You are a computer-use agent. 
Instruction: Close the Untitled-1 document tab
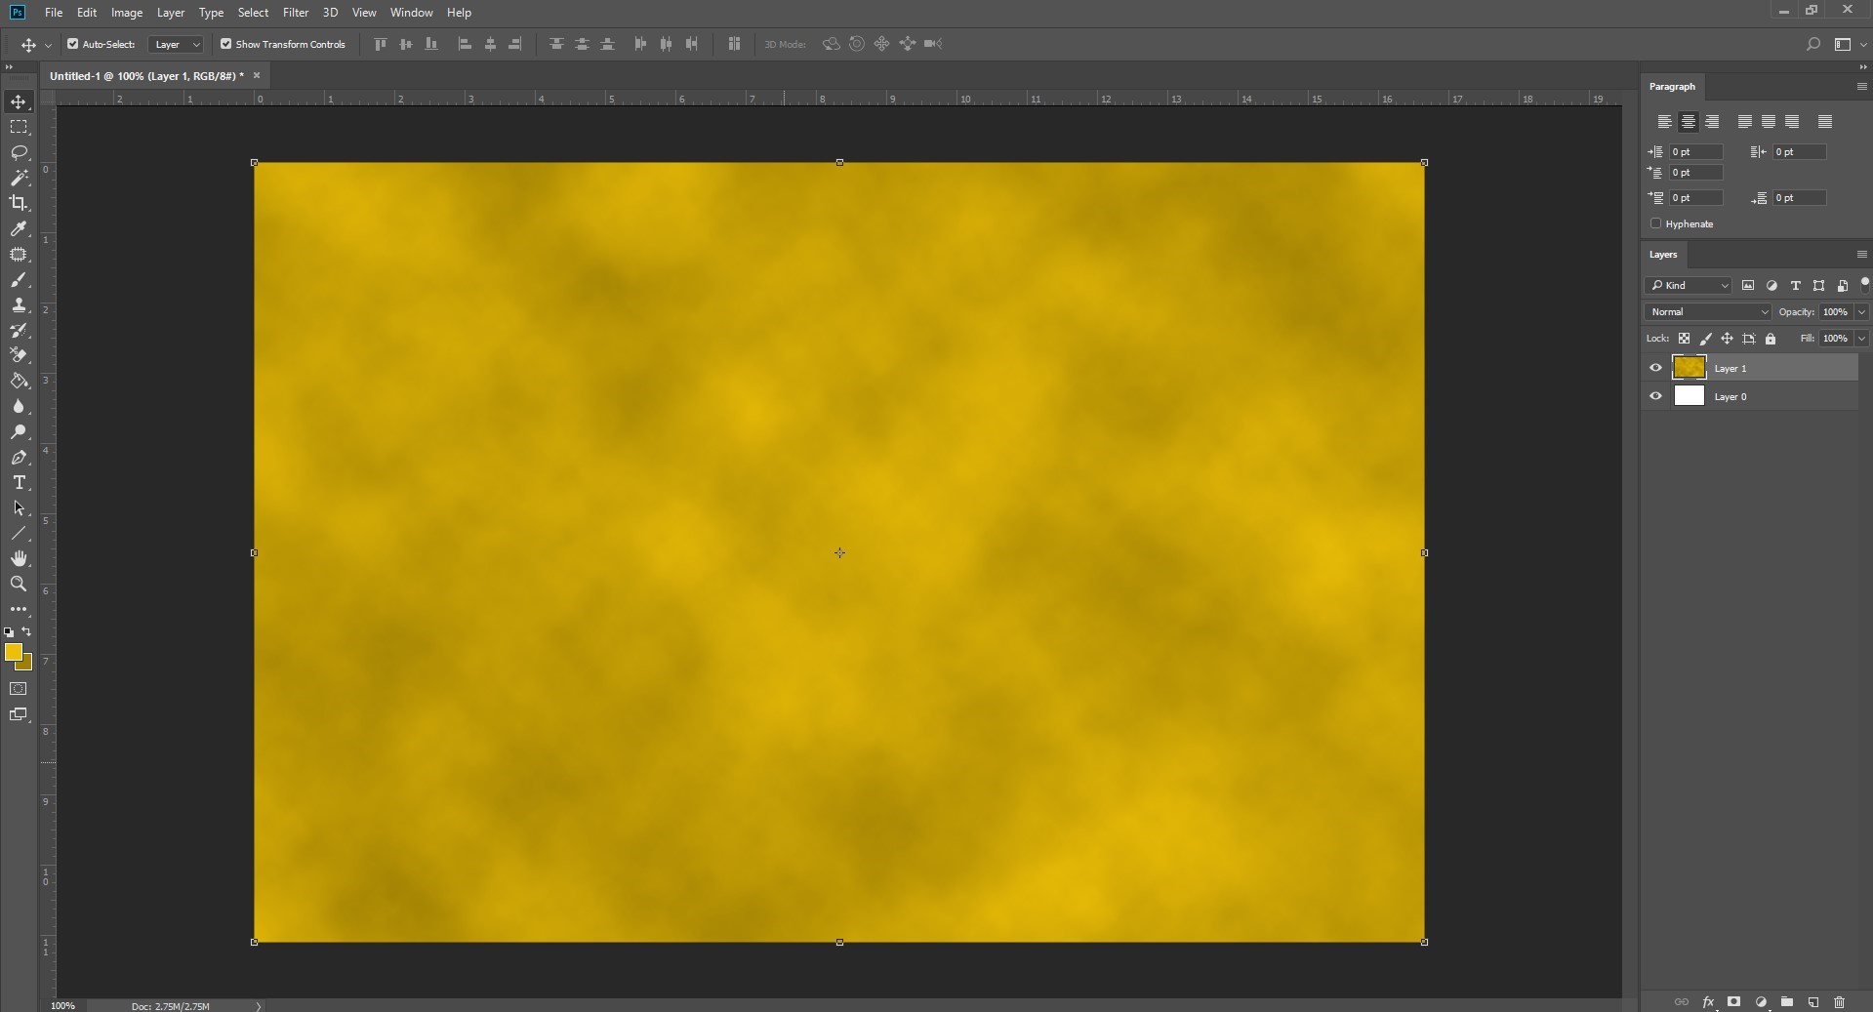[x=257, y=76]
